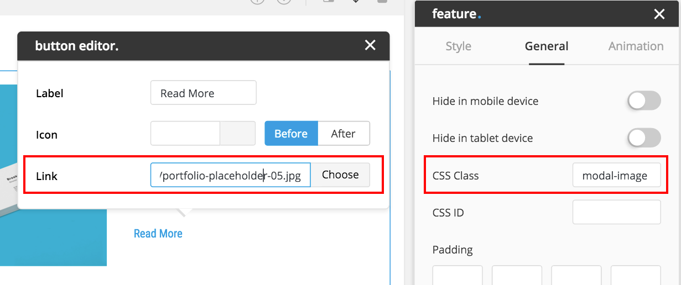This screenshot has width=681, height=285.
Task: Open the Animation tab
Action: point(636,46)
